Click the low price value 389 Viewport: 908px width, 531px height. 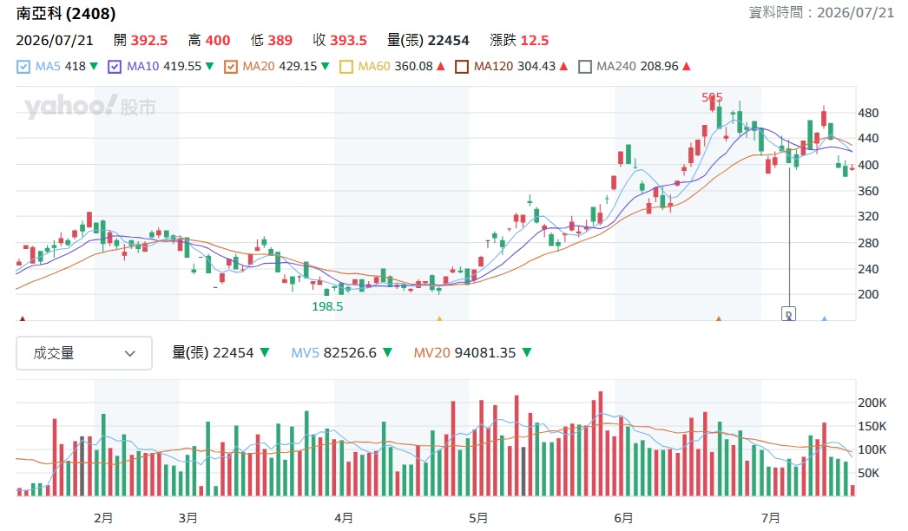(280, 40)
